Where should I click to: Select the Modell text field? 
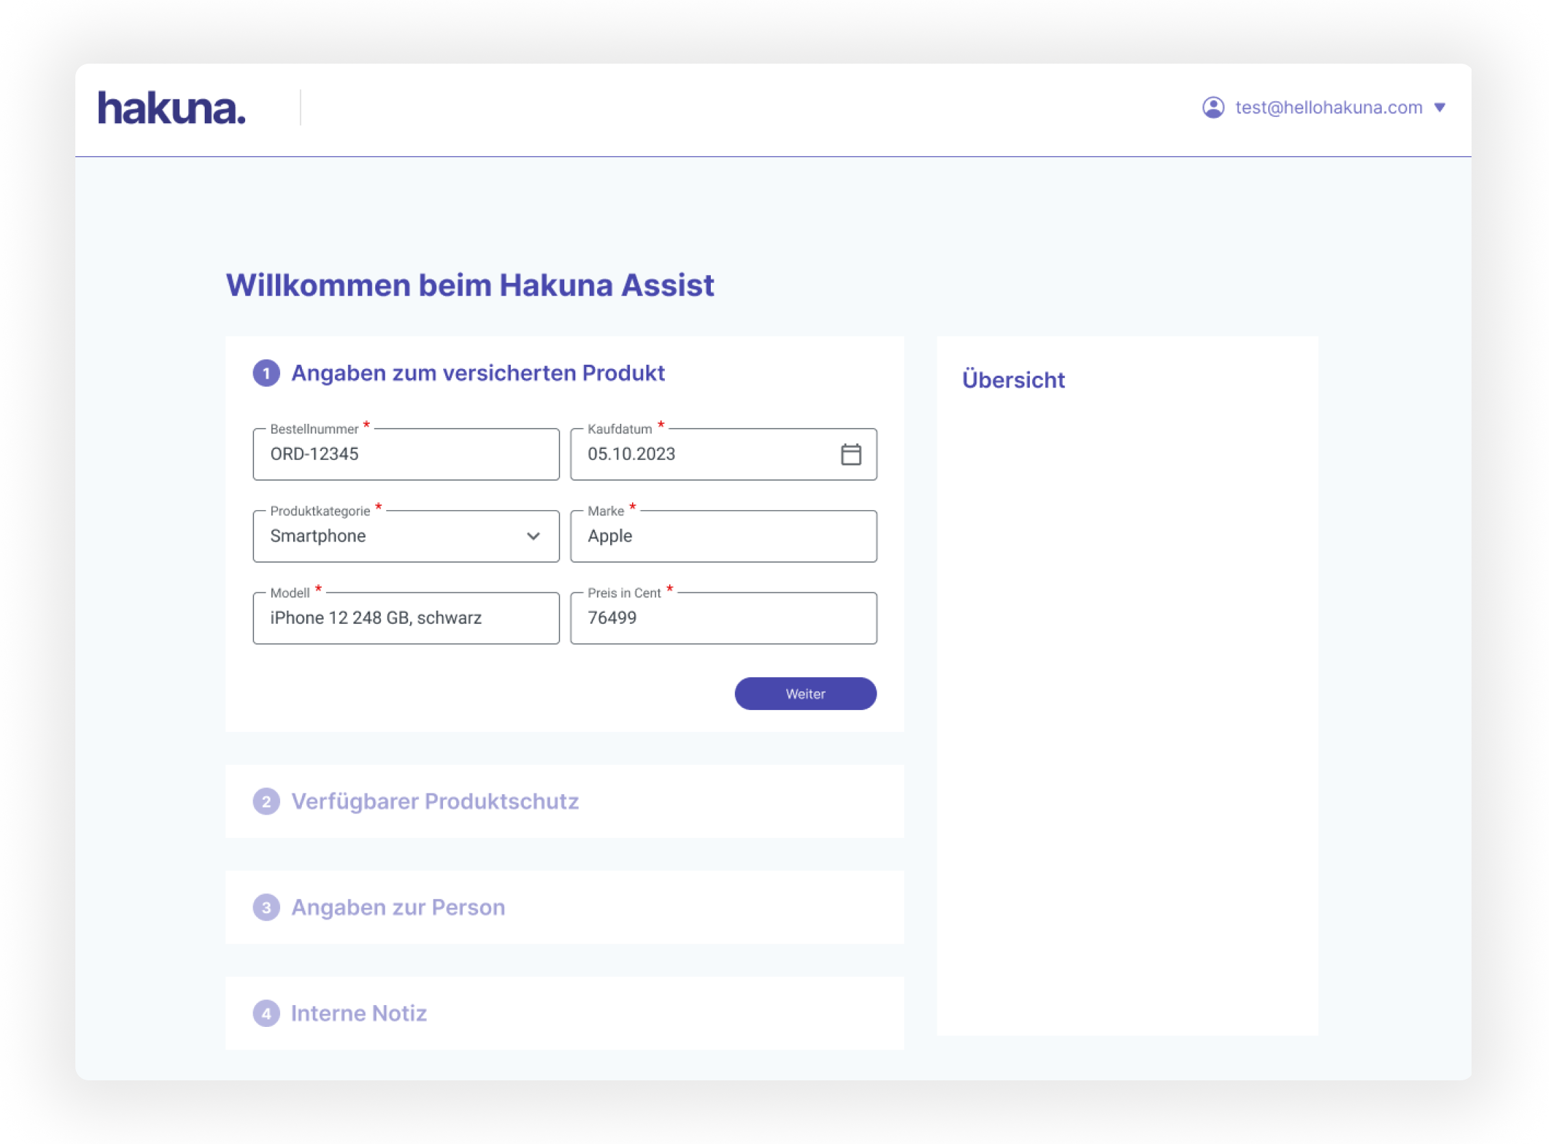(405, 618)
